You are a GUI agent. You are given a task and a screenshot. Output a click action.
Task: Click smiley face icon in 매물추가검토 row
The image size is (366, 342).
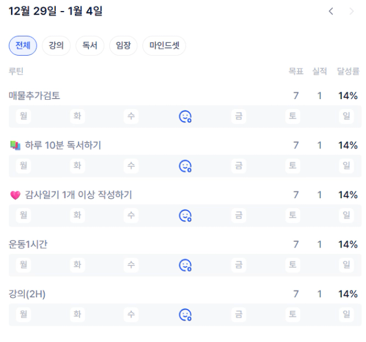(185, 117)
